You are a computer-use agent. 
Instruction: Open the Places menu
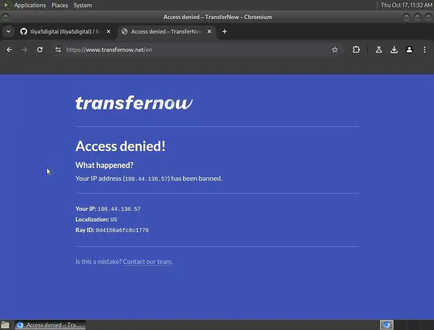tap(59, 5)
